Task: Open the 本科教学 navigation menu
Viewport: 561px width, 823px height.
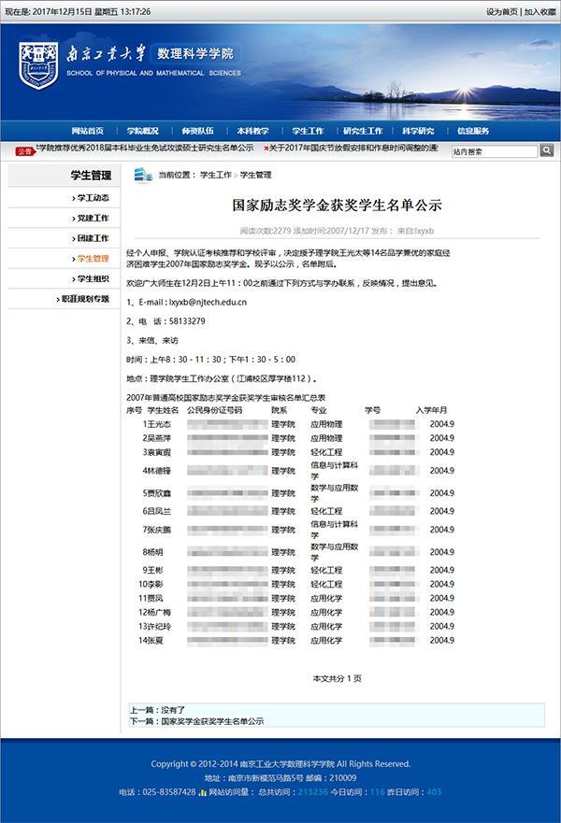Action: point(252,131)
